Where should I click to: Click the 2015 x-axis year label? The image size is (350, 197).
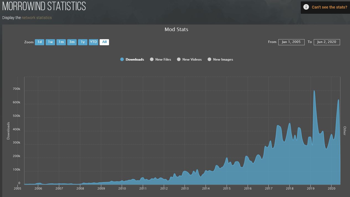coord(227,188)
